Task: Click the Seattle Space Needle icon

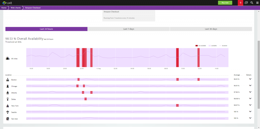Action: click(7, 112)
